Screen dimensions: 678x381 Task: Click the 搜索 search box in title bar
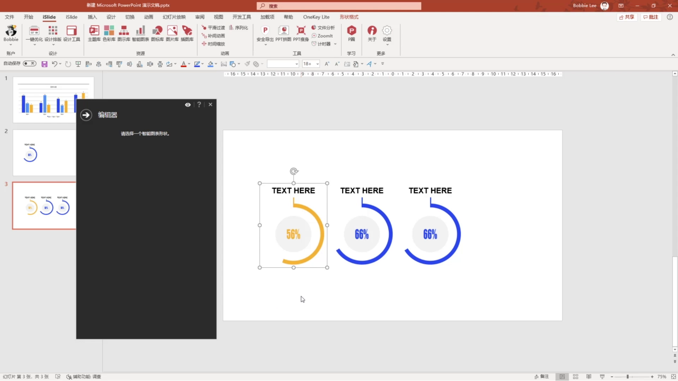pyautogui.click(x=339, y=6)
